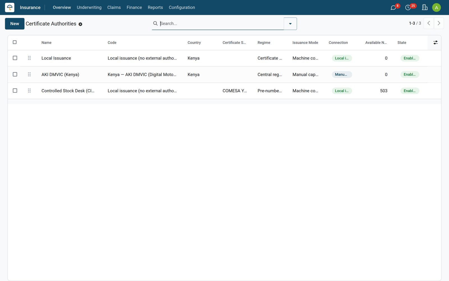The image size is (449, 281).
Task: Open the Configuration menu
Action: pyautogui.click(x=182, y=8)
